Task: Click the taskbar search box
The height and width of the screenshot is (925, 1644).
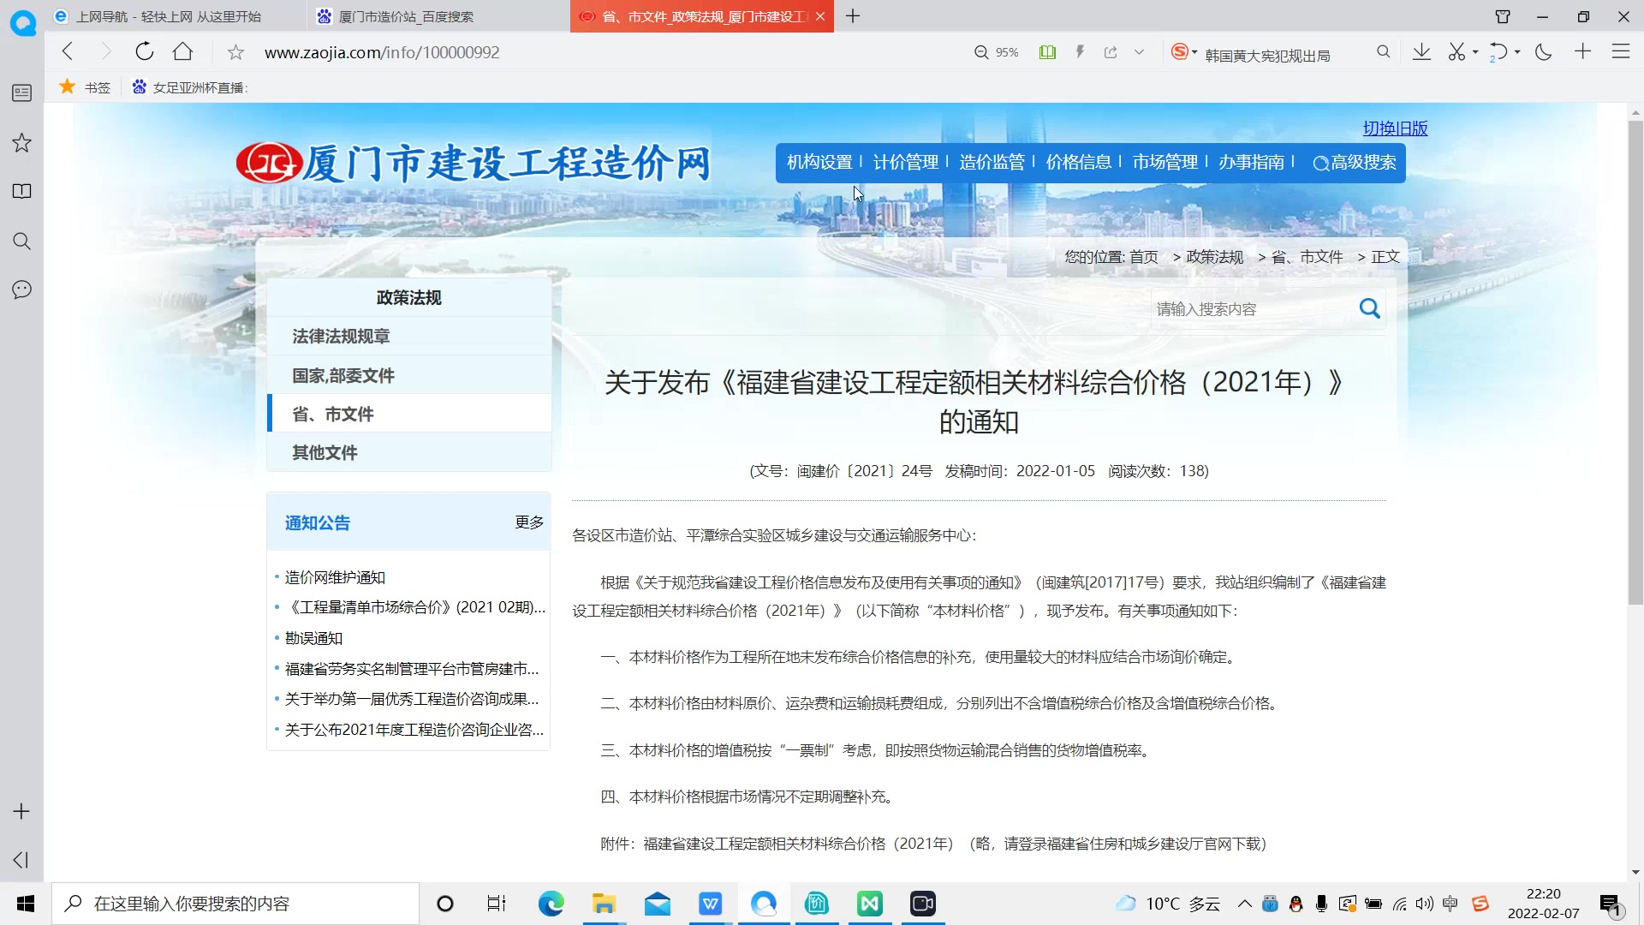Action: tap(235, 904)
